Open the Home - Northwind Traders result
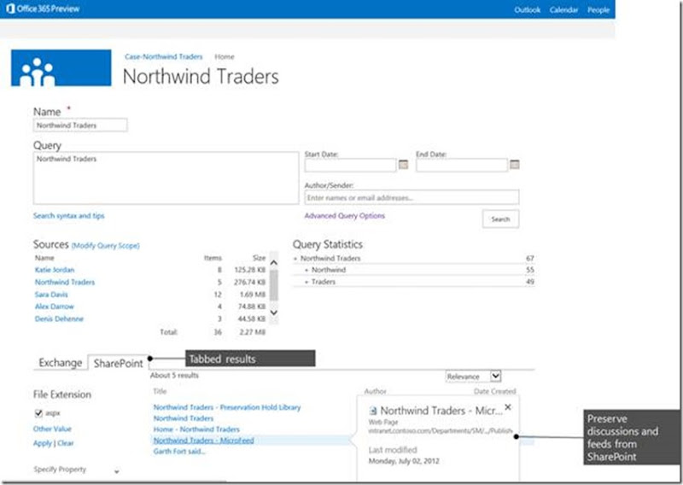This screenshot has height=485, width=683. tap(196, 429)
